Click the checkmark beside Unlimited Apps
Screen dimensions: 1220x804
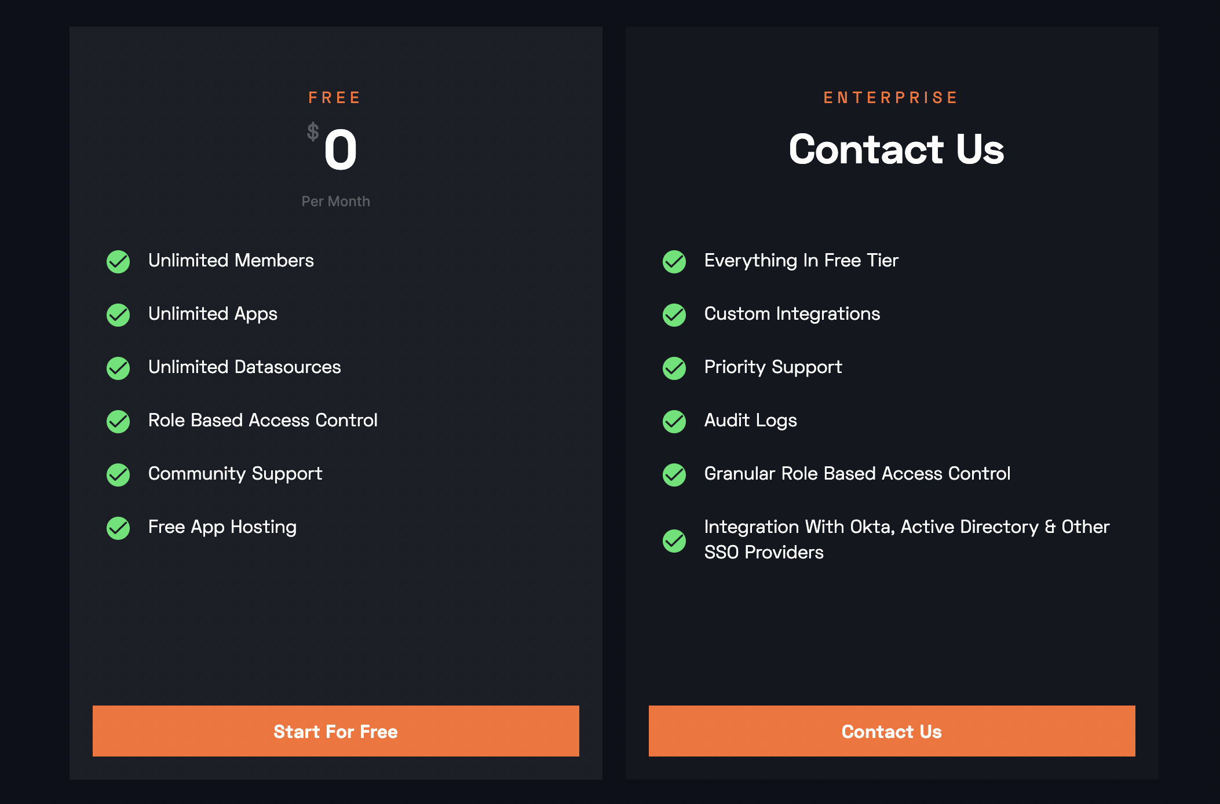pos(118,315)
